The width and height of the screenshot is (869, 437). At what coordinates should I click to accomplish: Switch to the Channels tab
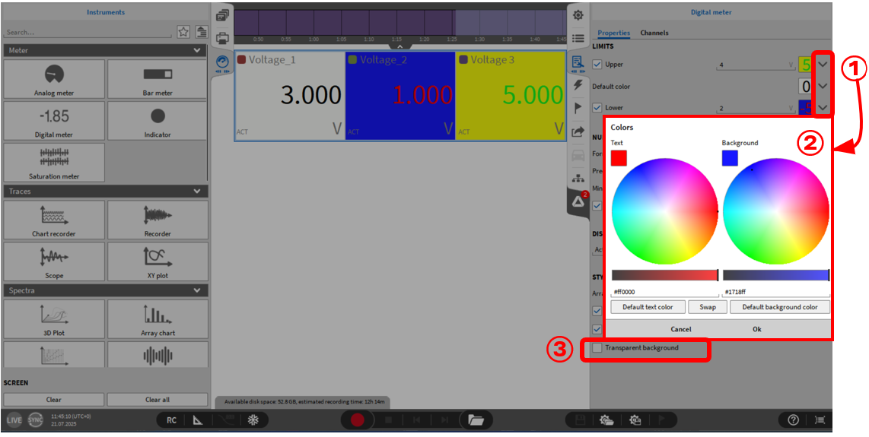(x=654, y=33)
